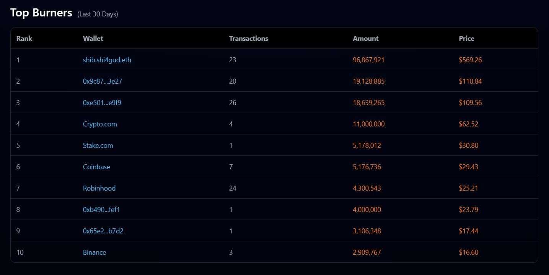549x275 pixels.
Task: Click the $569.26 price value
Action: click(470, 60)
